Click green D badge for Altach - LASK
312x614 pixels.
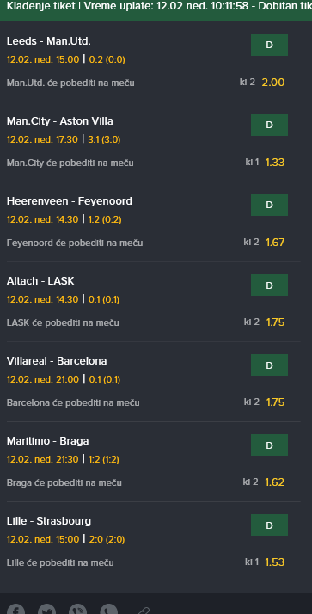point(269,286)
